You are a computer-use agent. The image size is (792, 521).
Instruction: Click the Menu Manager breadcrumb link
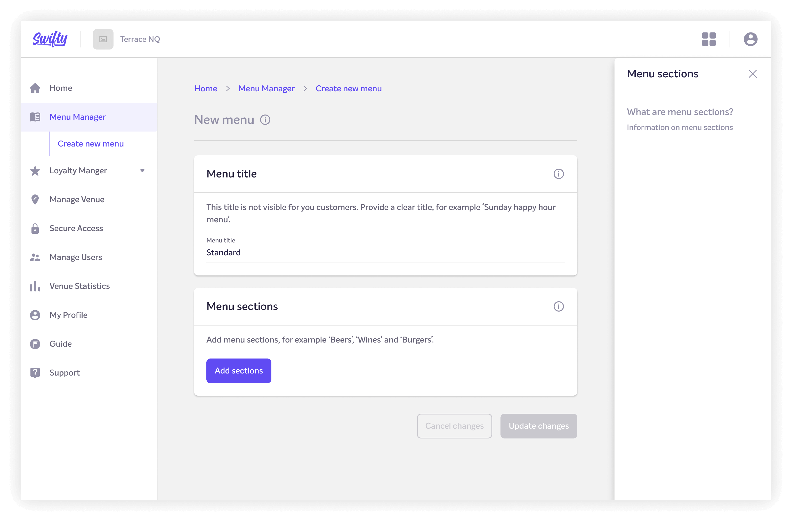pos(266,88)
